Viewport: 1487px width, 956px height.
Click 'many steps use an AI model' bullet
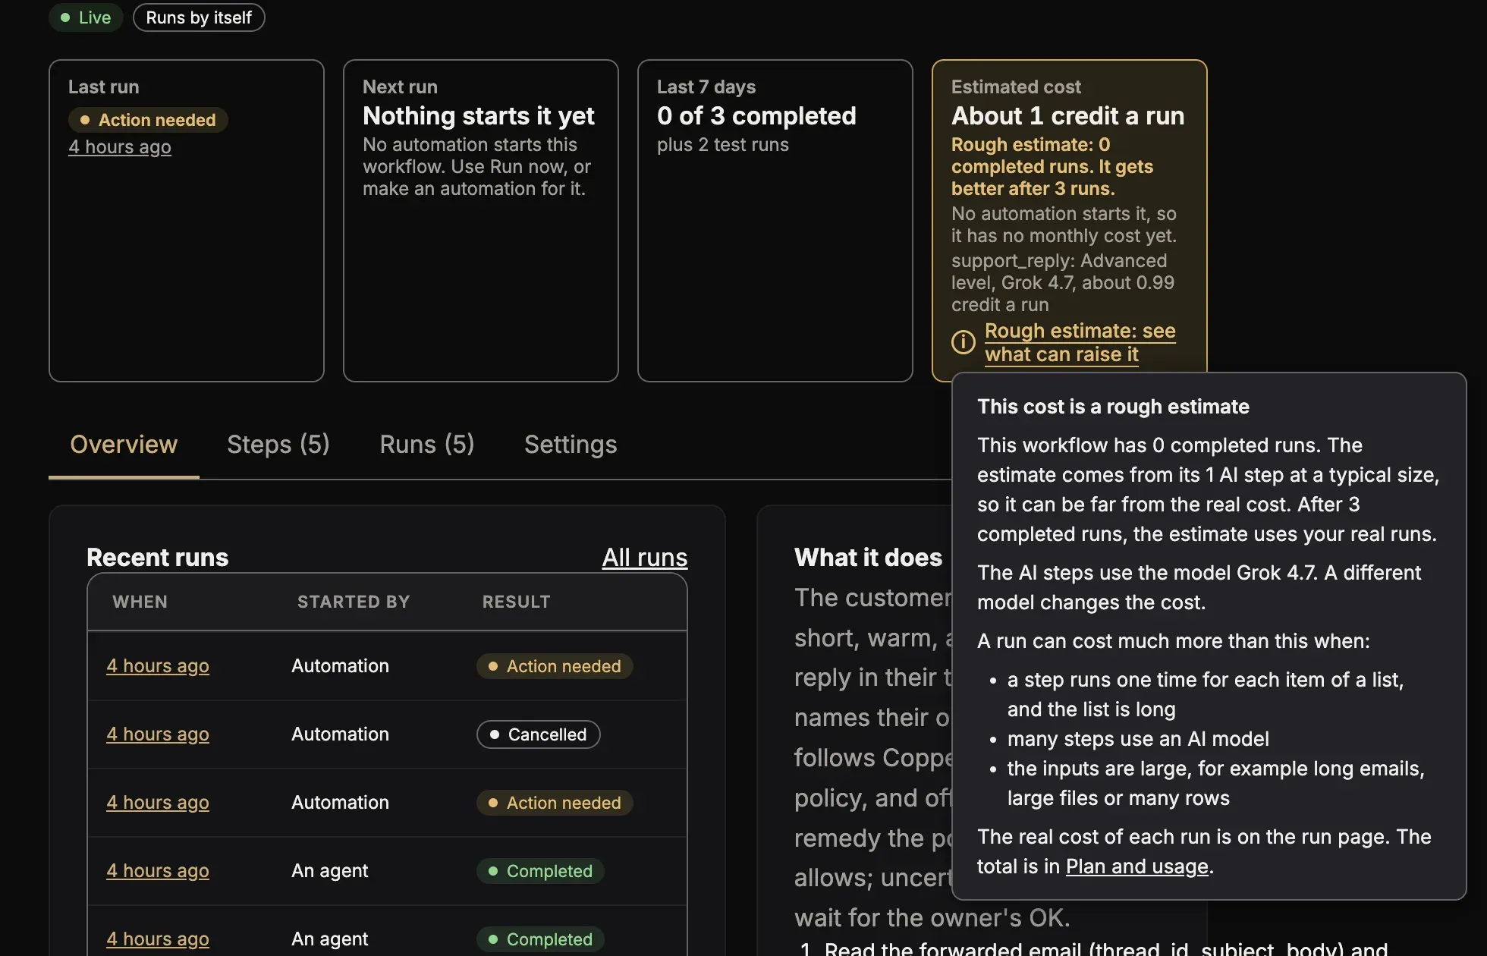[x=1138, y=739]
